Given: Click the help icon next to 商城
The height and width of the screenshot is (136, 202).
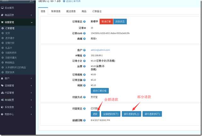Looking at the screenshot, I should 84,39.
